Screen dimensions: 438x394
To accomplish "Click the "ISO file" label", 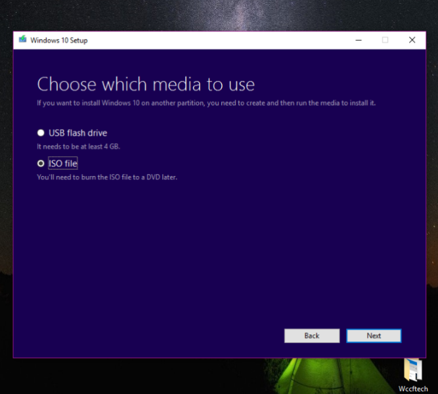I will coord(63,164).
